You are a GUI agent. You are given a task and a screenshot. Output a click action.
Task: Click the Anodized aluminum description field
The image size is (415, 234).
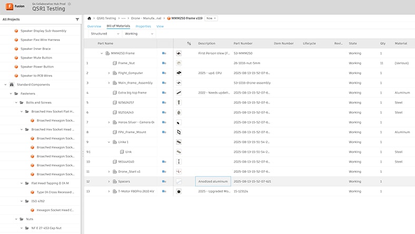(213, 181)
